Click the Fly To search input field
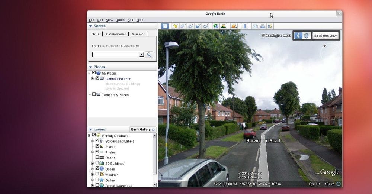The image size is (372, 194). click(x=116, y=55)
